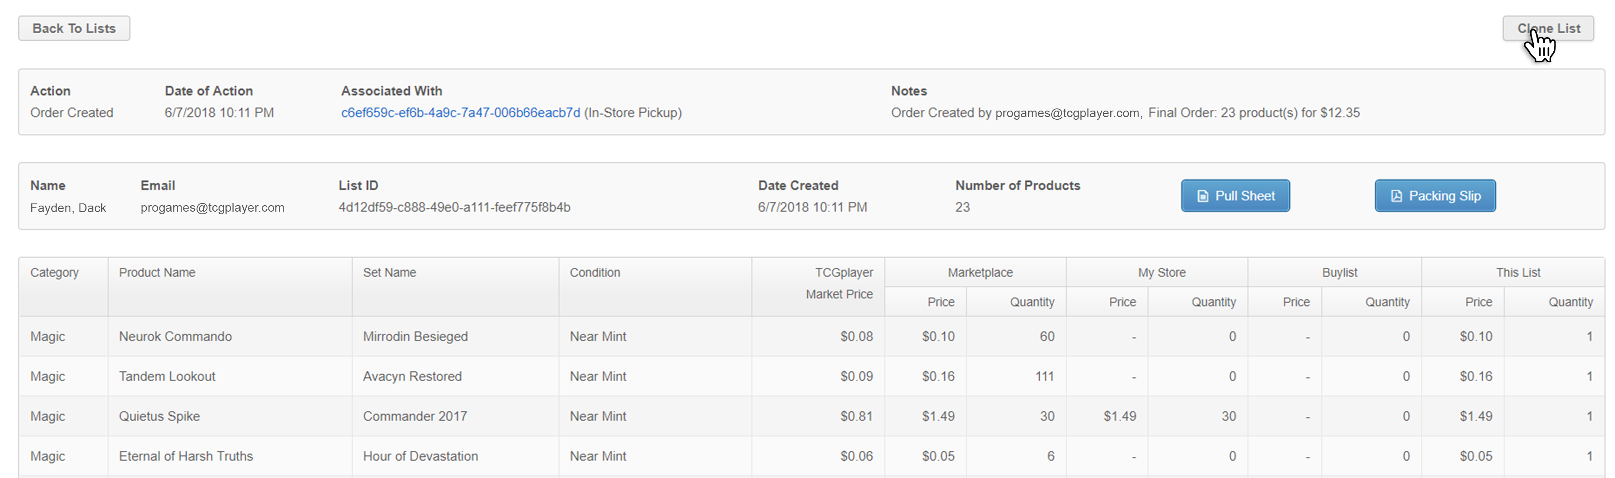1615x478 pixels.
Task: Click the Tandem Lookout product name
Action: click(167, 377)
